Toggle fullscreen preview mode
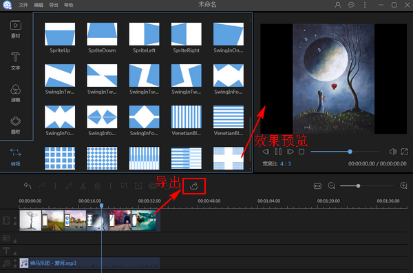This screenshot has height=273, width=413. click(x=404, y=152)
